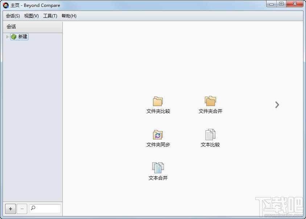Open the 工具(T) menu
This screenshot has height=219, width=306.
point(50,16)
